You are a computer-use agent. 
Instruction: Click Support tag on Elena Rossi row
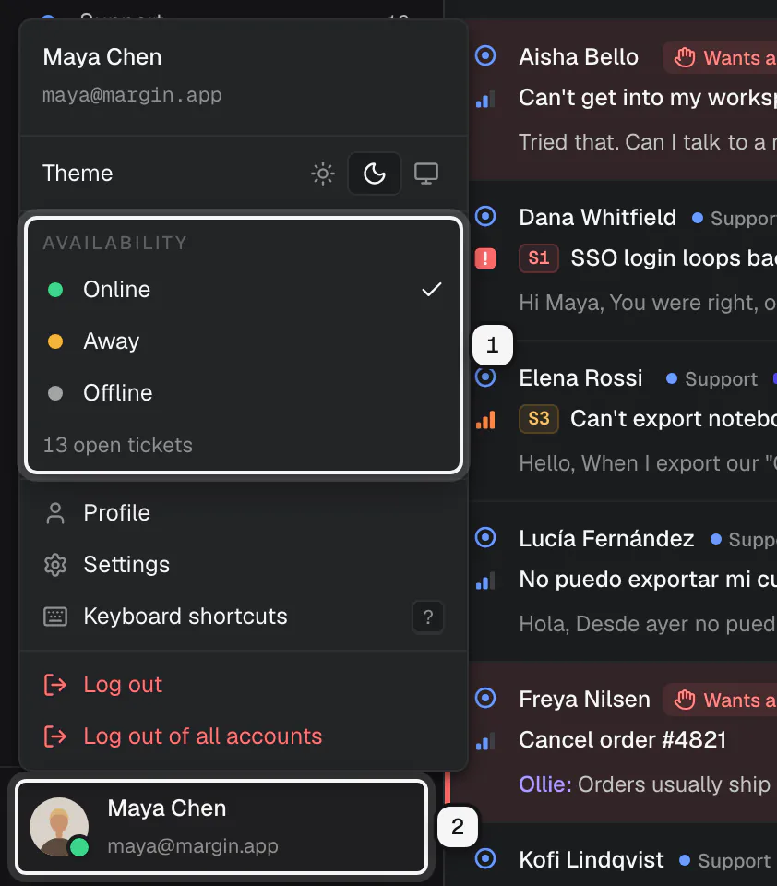[x=712, y=378]
